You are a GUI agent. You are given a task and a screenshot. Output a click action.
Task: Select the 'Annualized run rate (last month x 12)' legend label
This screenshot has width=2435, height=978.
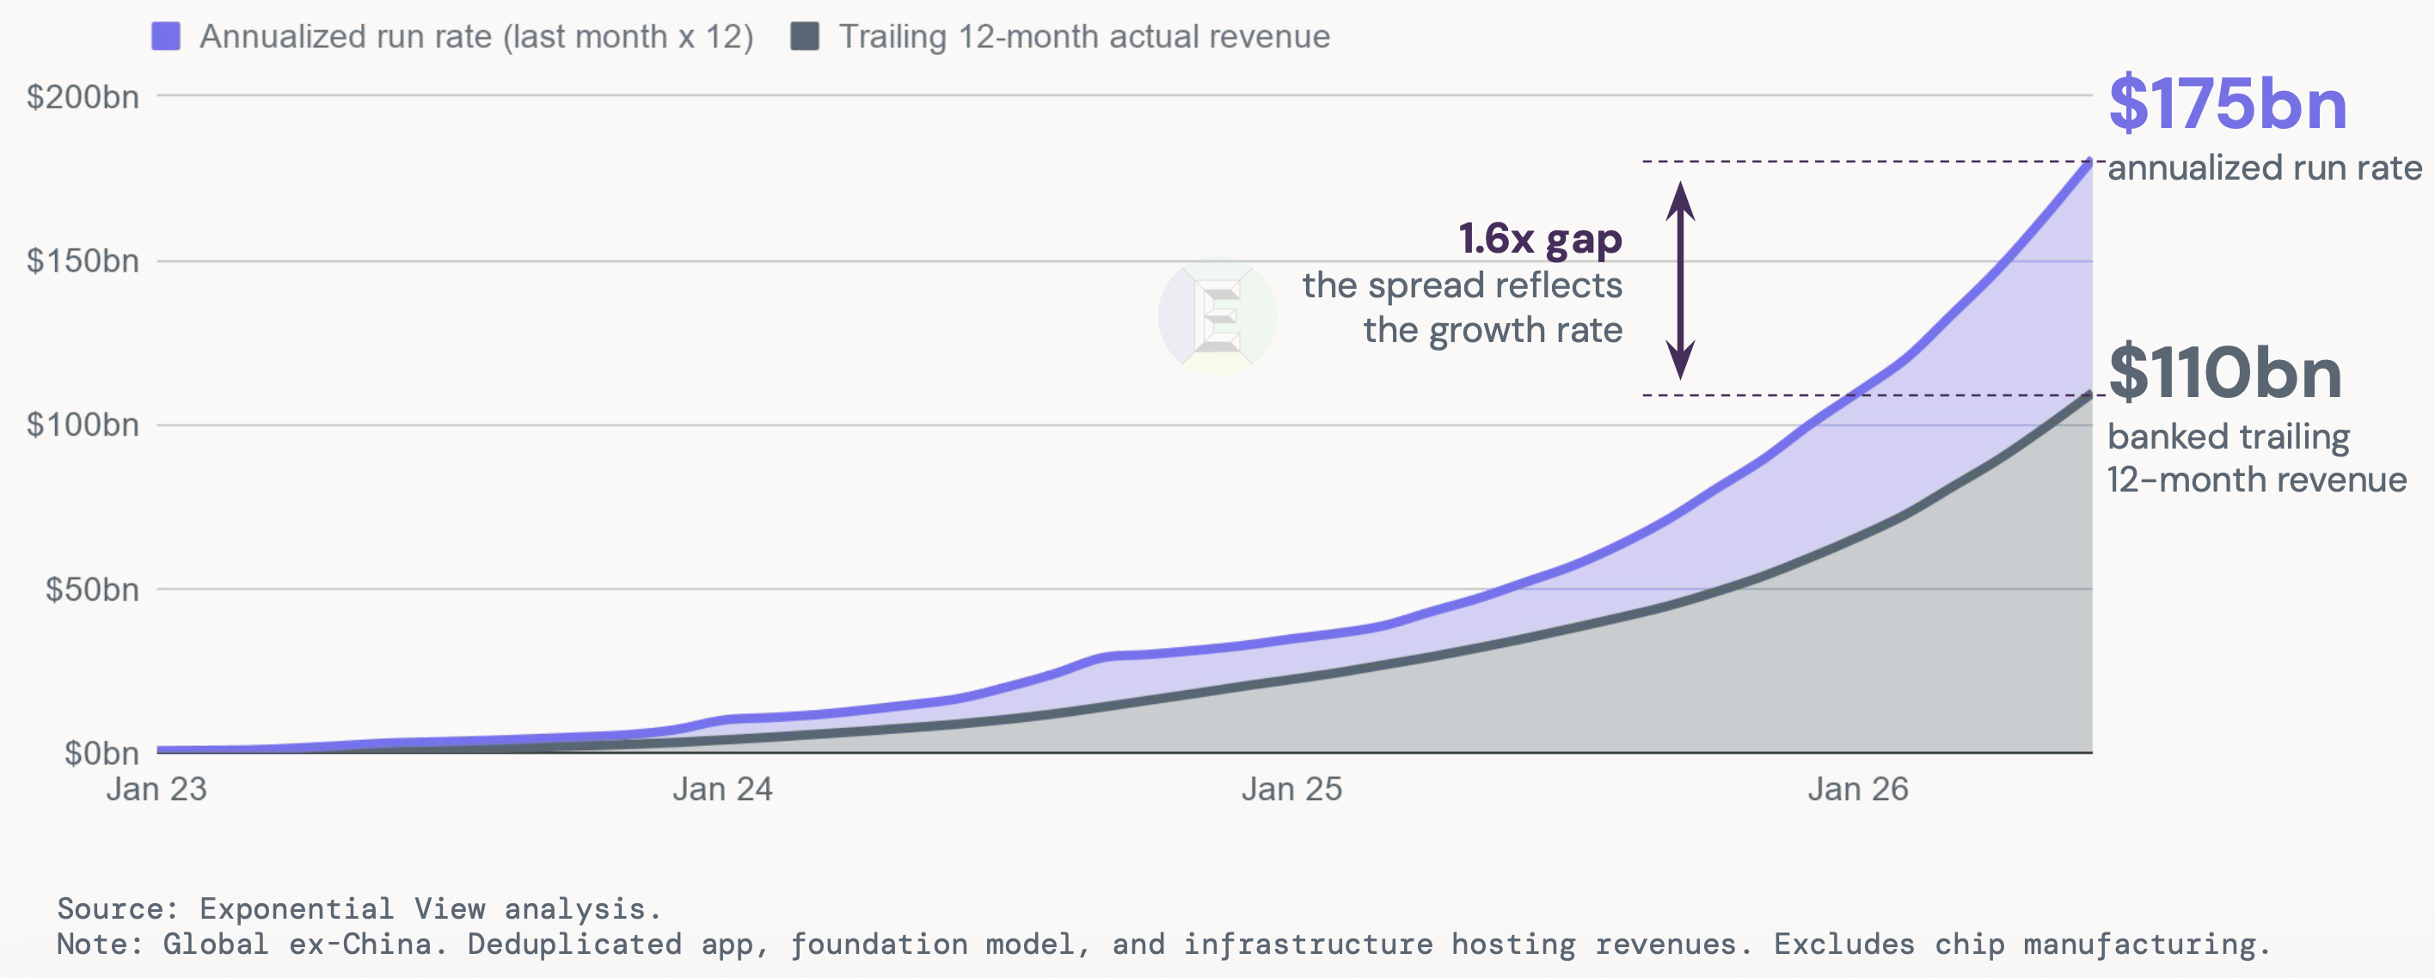pos(476,37)
